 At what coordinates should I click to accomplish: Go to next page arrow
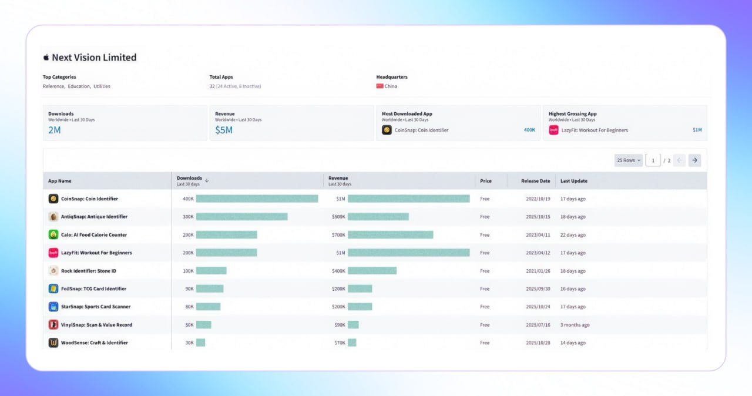pyautogui.click(x=694, y=160)
